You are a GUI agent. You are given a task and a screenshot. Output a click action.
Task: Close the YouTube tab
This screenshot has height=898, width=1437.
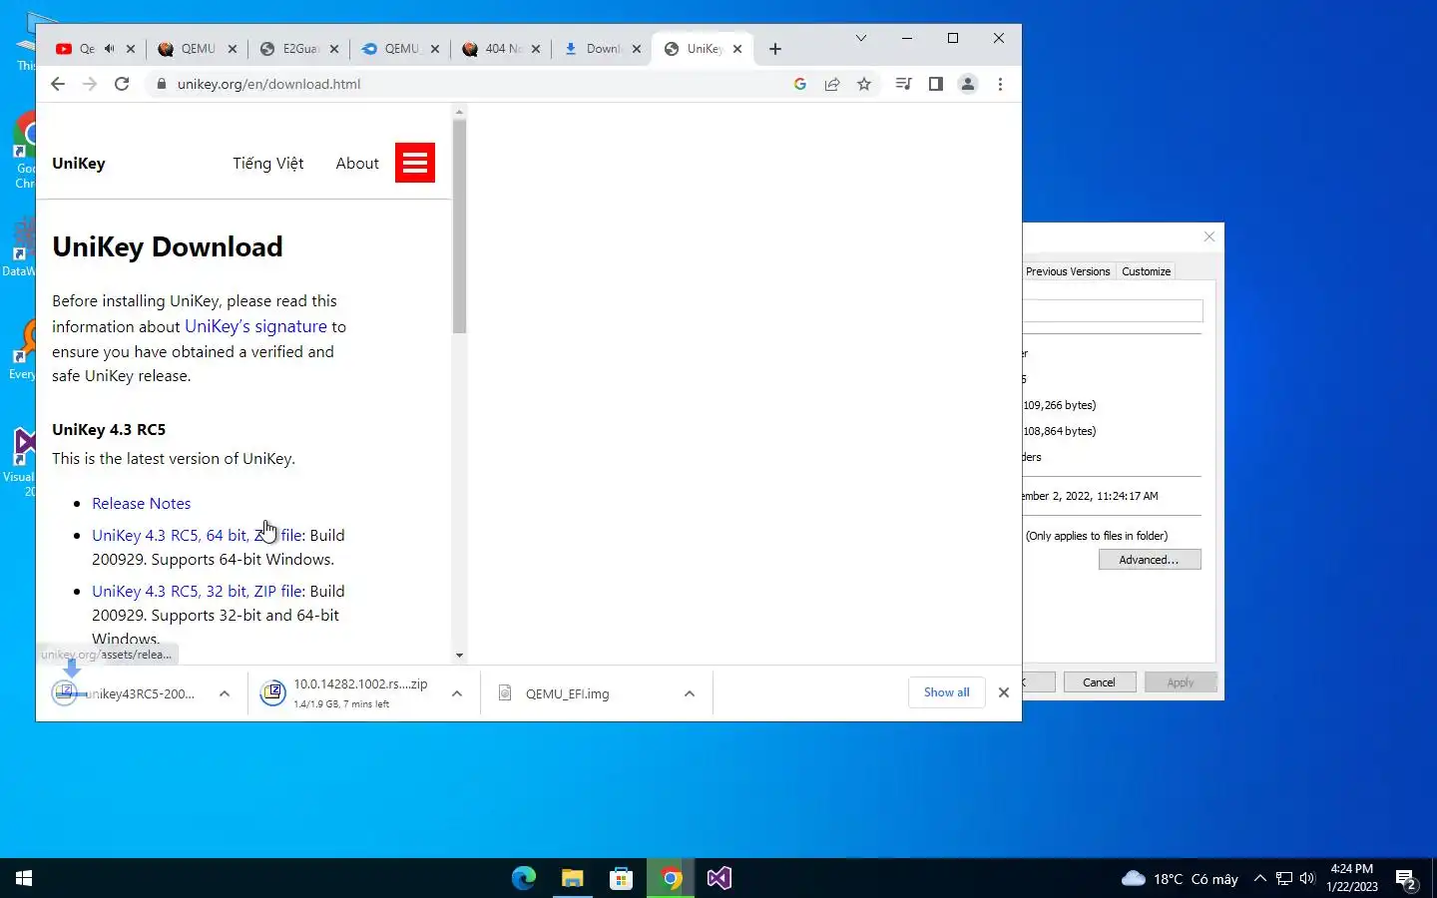tap(131, 49)
